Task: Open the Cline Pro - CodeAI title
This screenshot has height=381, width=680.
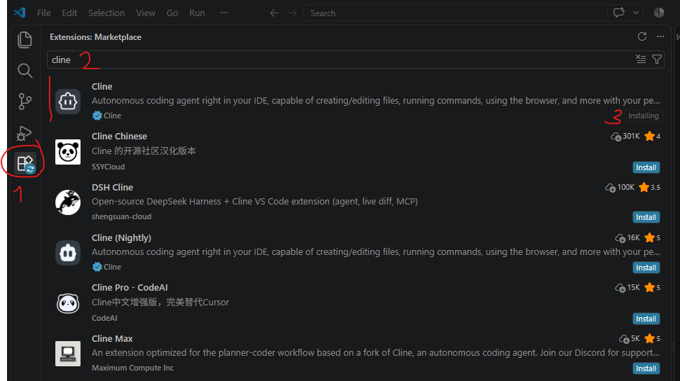Action: [x=130, y=288]
